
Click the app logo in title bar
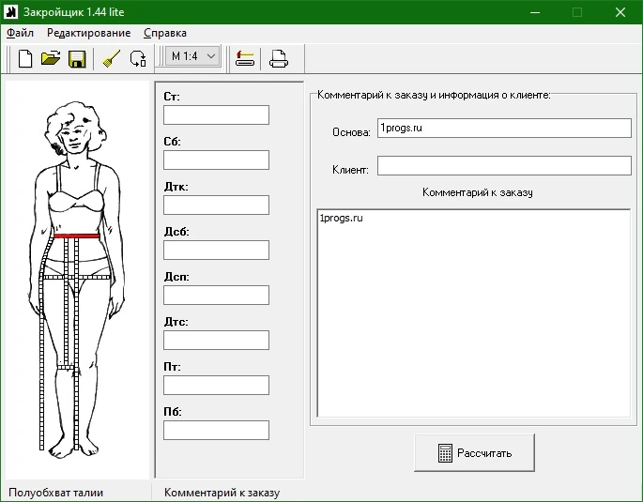(11, 12)
